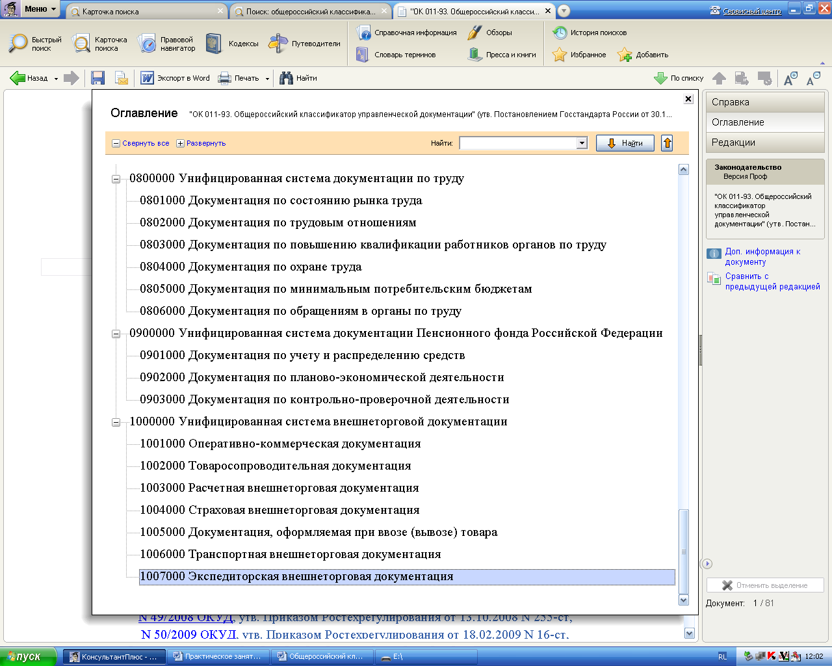Select 0804000 Документация по охране труда

(251, 267)
